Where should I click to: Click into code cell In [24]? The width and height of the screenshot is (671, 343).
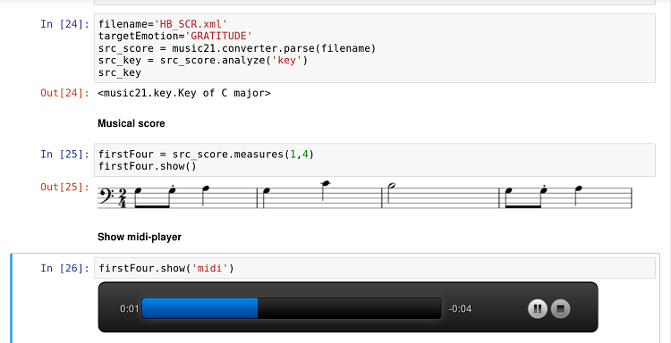pos(375,48)
